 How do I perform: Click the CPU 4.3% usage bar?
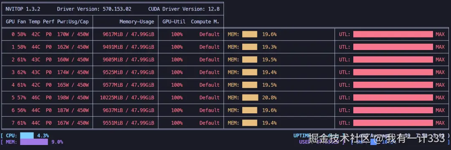click(x=27, y=135)
